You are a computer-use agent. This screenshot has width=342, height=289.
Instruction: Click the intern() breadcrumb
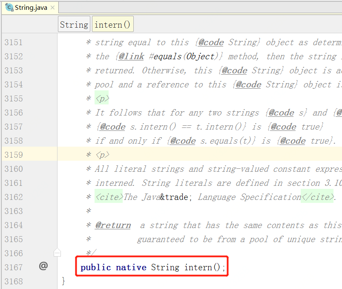(x=112, y=24)
